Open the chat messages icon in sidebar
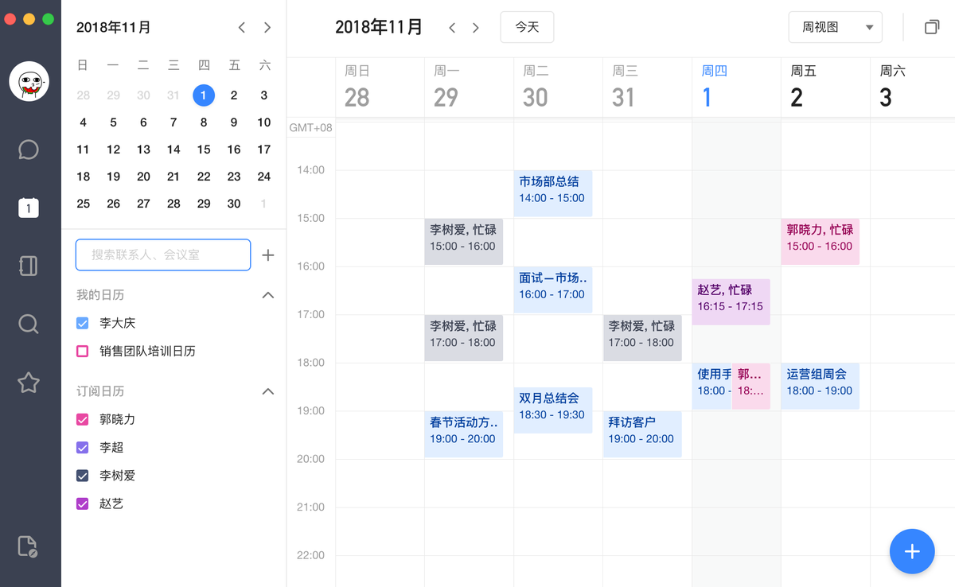955x587 pixels. click(29, 150)
